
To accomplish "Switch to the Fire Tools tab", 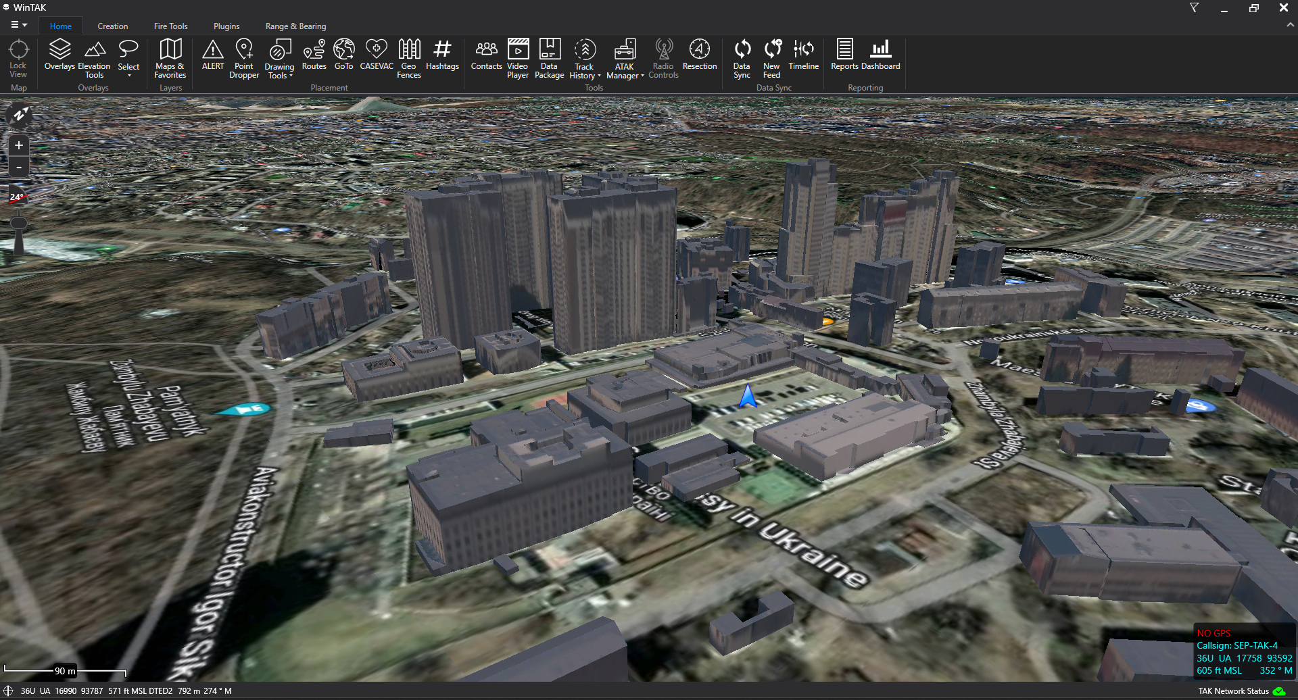I will tap(170, 26).
